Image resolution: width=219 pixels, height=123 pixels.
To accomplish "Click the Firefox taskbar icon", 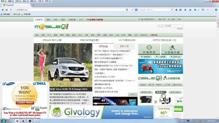I will click(x=17, y=121).
